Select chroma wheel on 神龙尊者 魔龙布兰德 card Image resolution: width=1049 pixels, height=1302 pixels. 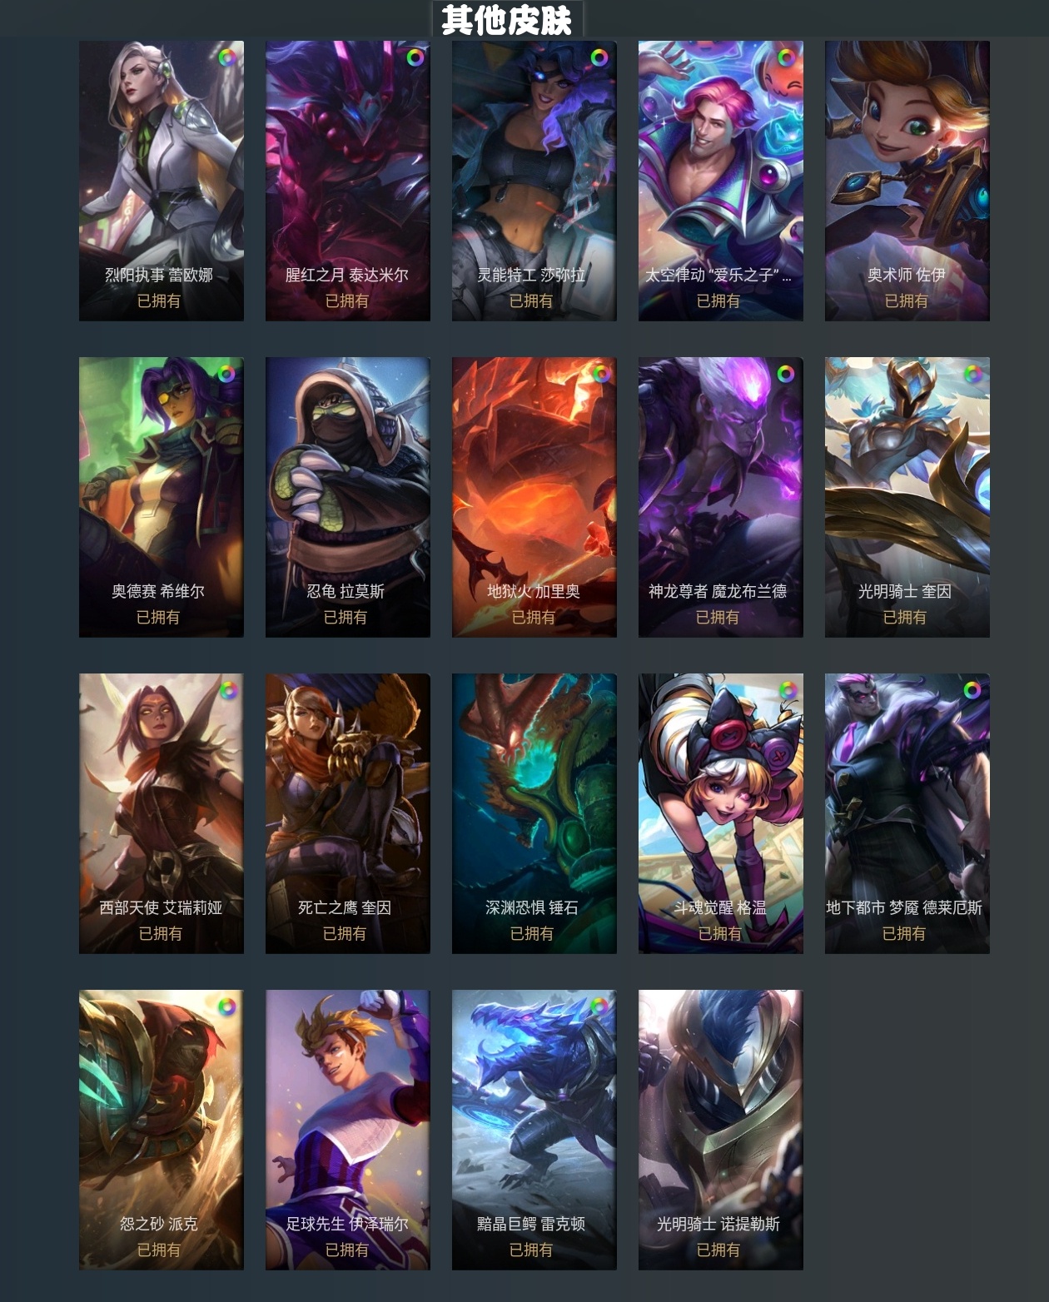click(786, 374)
